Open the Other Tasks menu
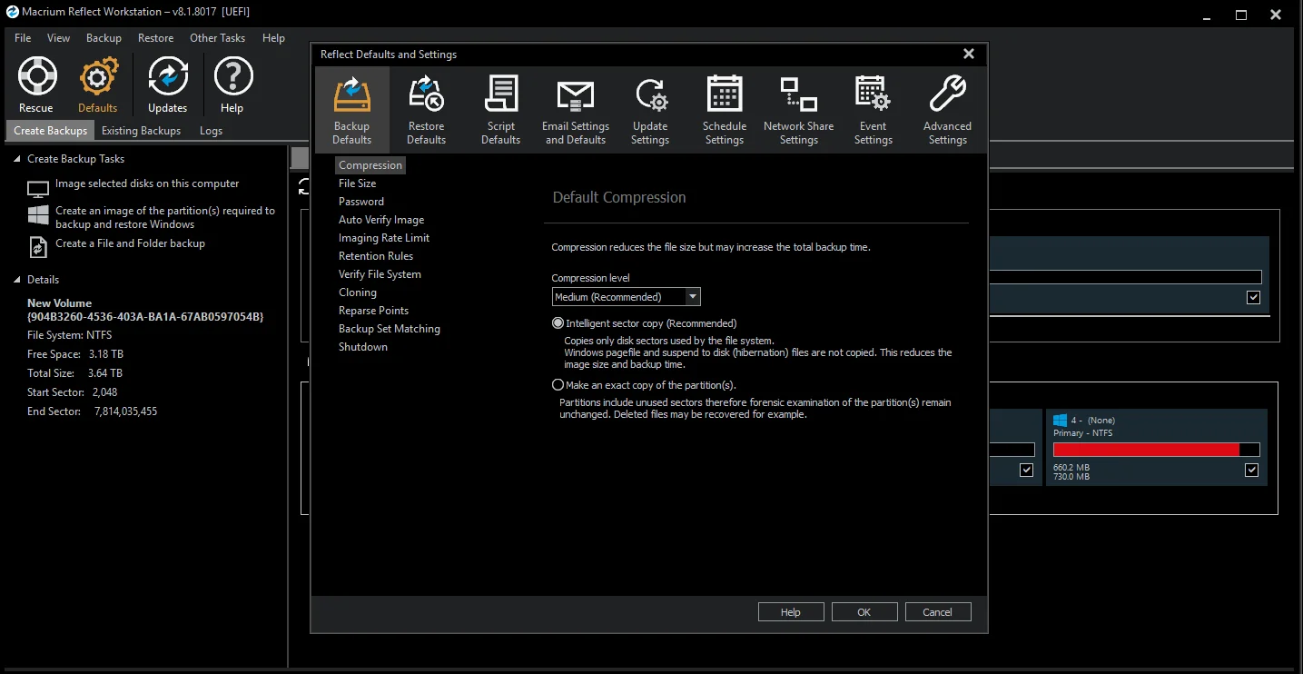This screenshot has width=1303, height=674. [x=217, y=38]
